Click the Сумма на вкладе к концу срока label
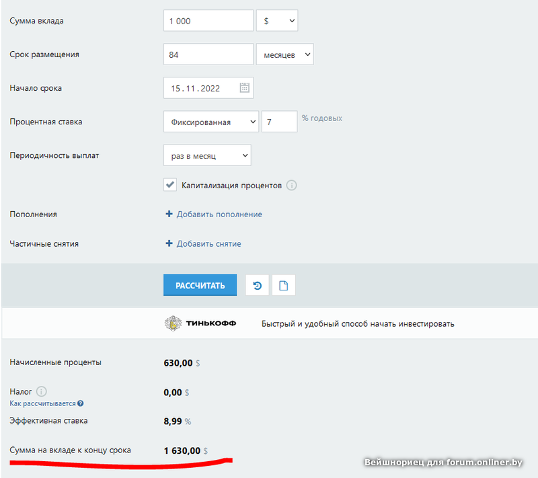This screenshot has height=478, width=538. (x=70, y=450)
